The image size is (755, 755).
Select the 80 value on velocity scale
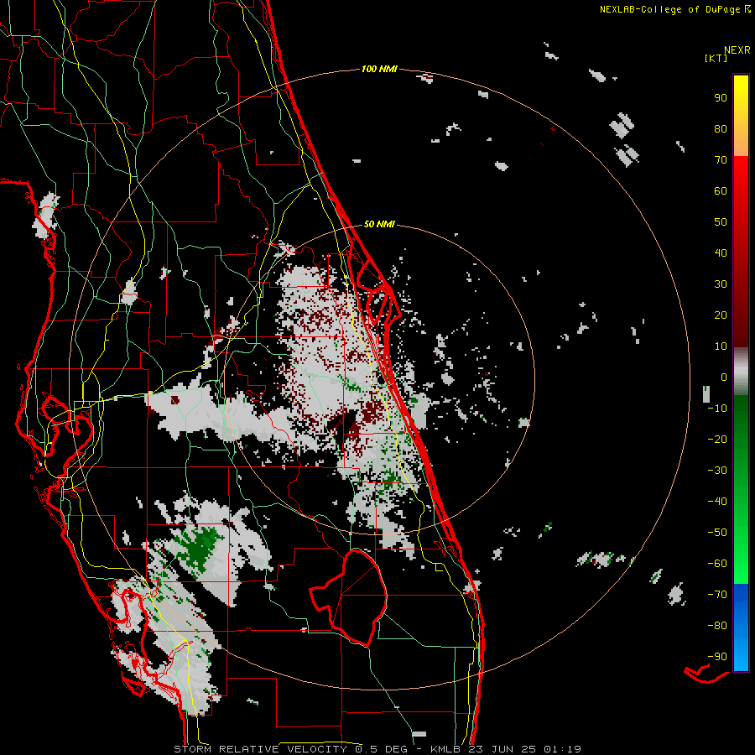[721, 129]
